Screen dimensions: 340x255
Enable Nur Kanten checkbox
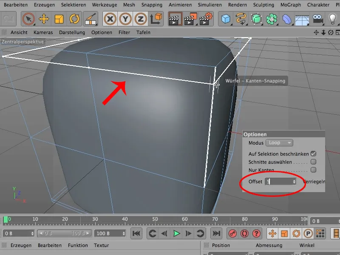click(x=313, y=170)
